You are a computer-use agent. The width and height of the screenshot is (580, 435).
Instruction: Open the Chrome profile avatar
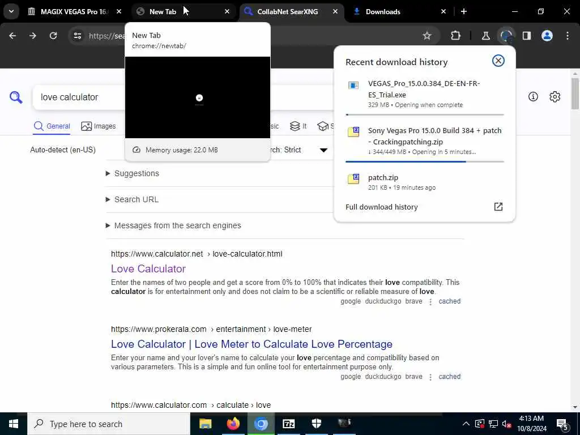coord(547,36)
